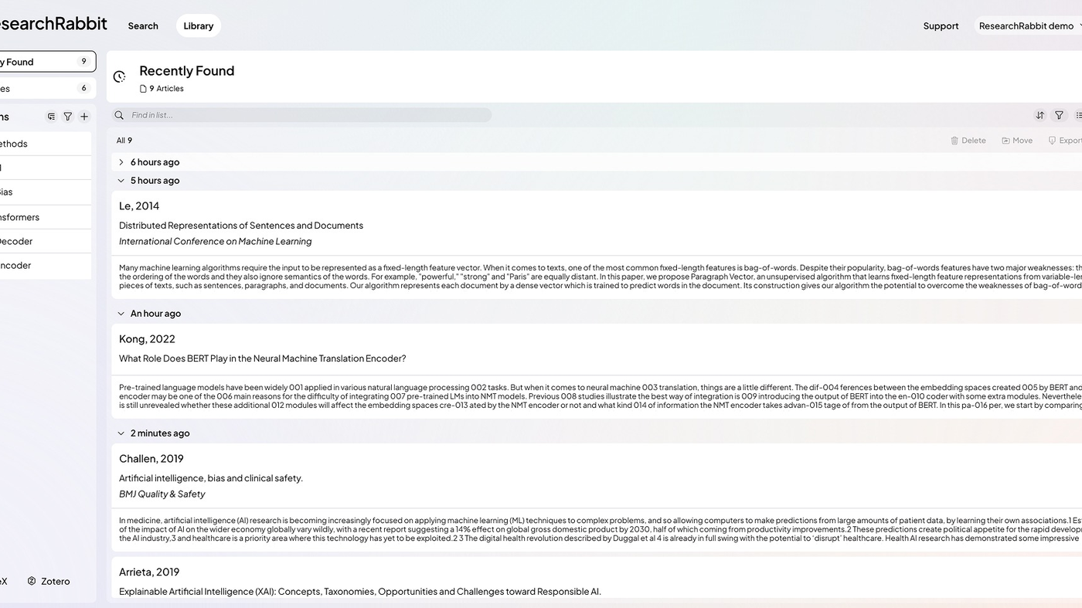Click the Move folder icon
Image resolution: width=1082 pixels, height=608 pixels.
click(x=1005, y=141)
